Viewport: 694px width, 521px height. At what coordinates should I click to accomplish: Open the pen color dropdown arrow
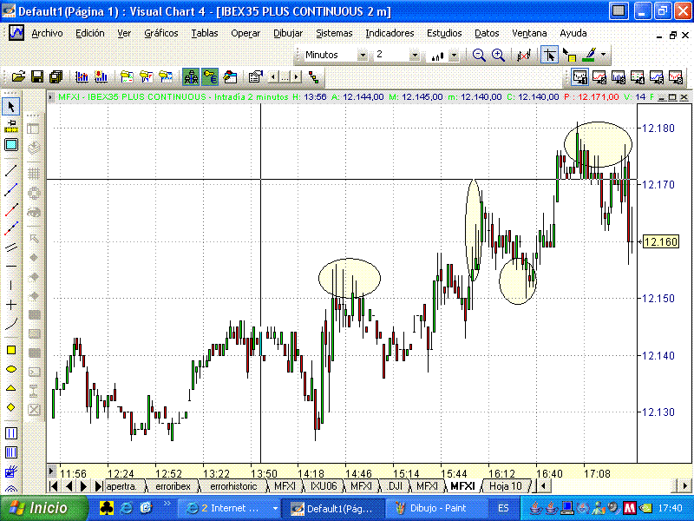603,56
